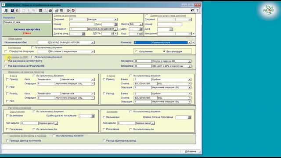Screen dimensions: 281x158
Task: Open the Банка Булбанк dropdown under Приход
Action: click(x=189, y=79)
